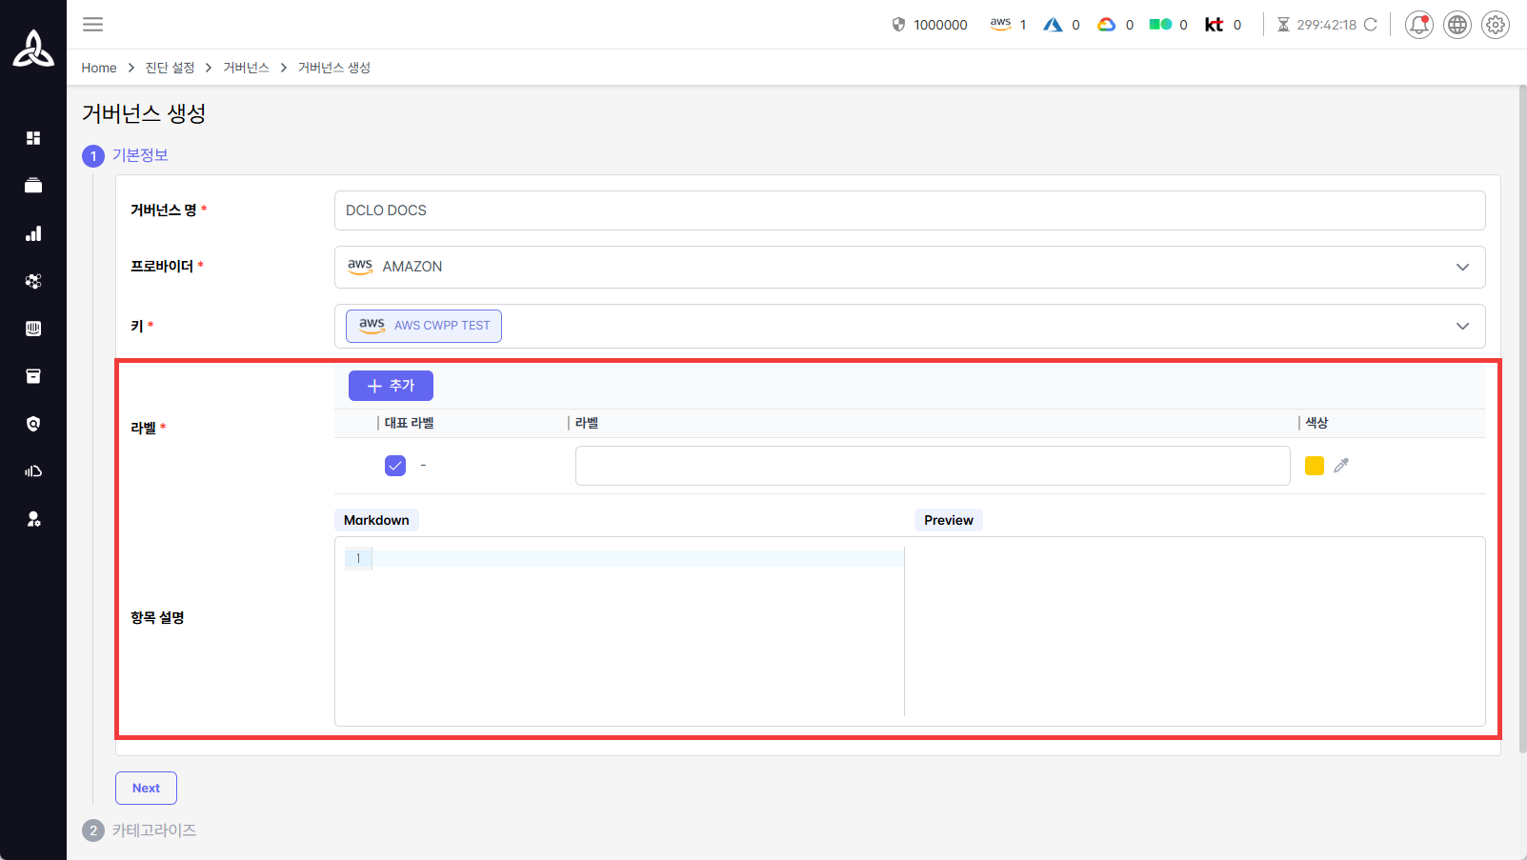The image size is (1527, 860).
Task: Go to 거버넌스 breadcrumb link
Action: [246, 68]
